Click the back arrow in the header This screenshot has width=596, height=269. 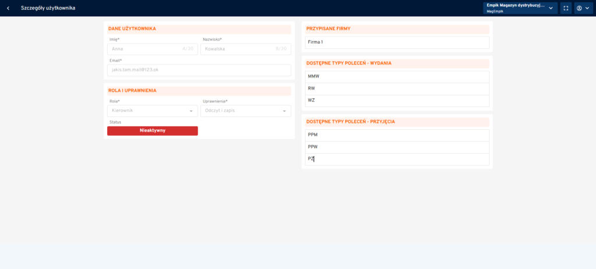(x=8, y=8)
